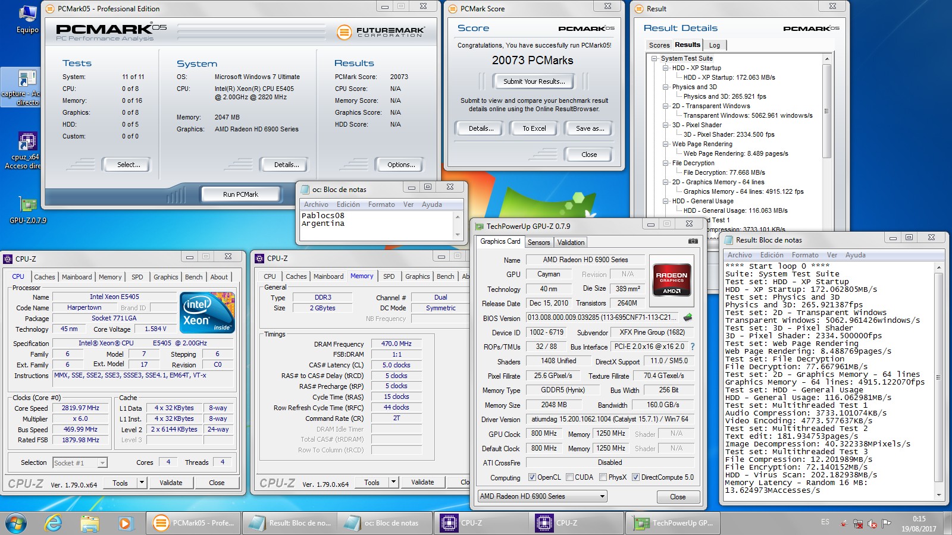
Task: Switch to Result Bloc de notas taskbar button
Action: pos(290,523)
